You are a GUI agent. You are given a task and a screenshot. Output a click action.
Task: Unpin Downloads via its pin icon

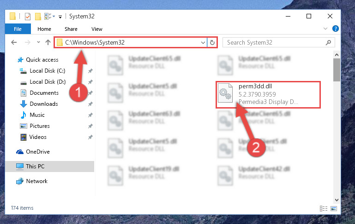click(x=90, y=104)
